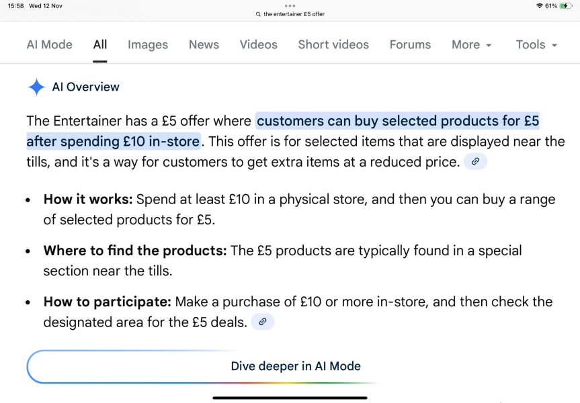Tap the three-dot multitasking control at top
The height and width of the screenshot is (403, 580).
point(290,5)
